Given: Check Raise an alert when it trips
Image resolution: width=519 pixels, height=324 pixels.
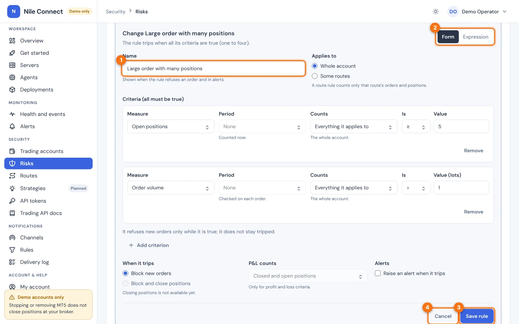Looking at the screenshot, I should (x=378, y=273).
